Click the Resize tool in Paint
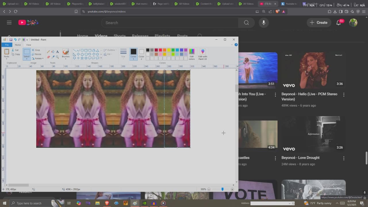This screenshot has width=368, height=207. point(37,54)
